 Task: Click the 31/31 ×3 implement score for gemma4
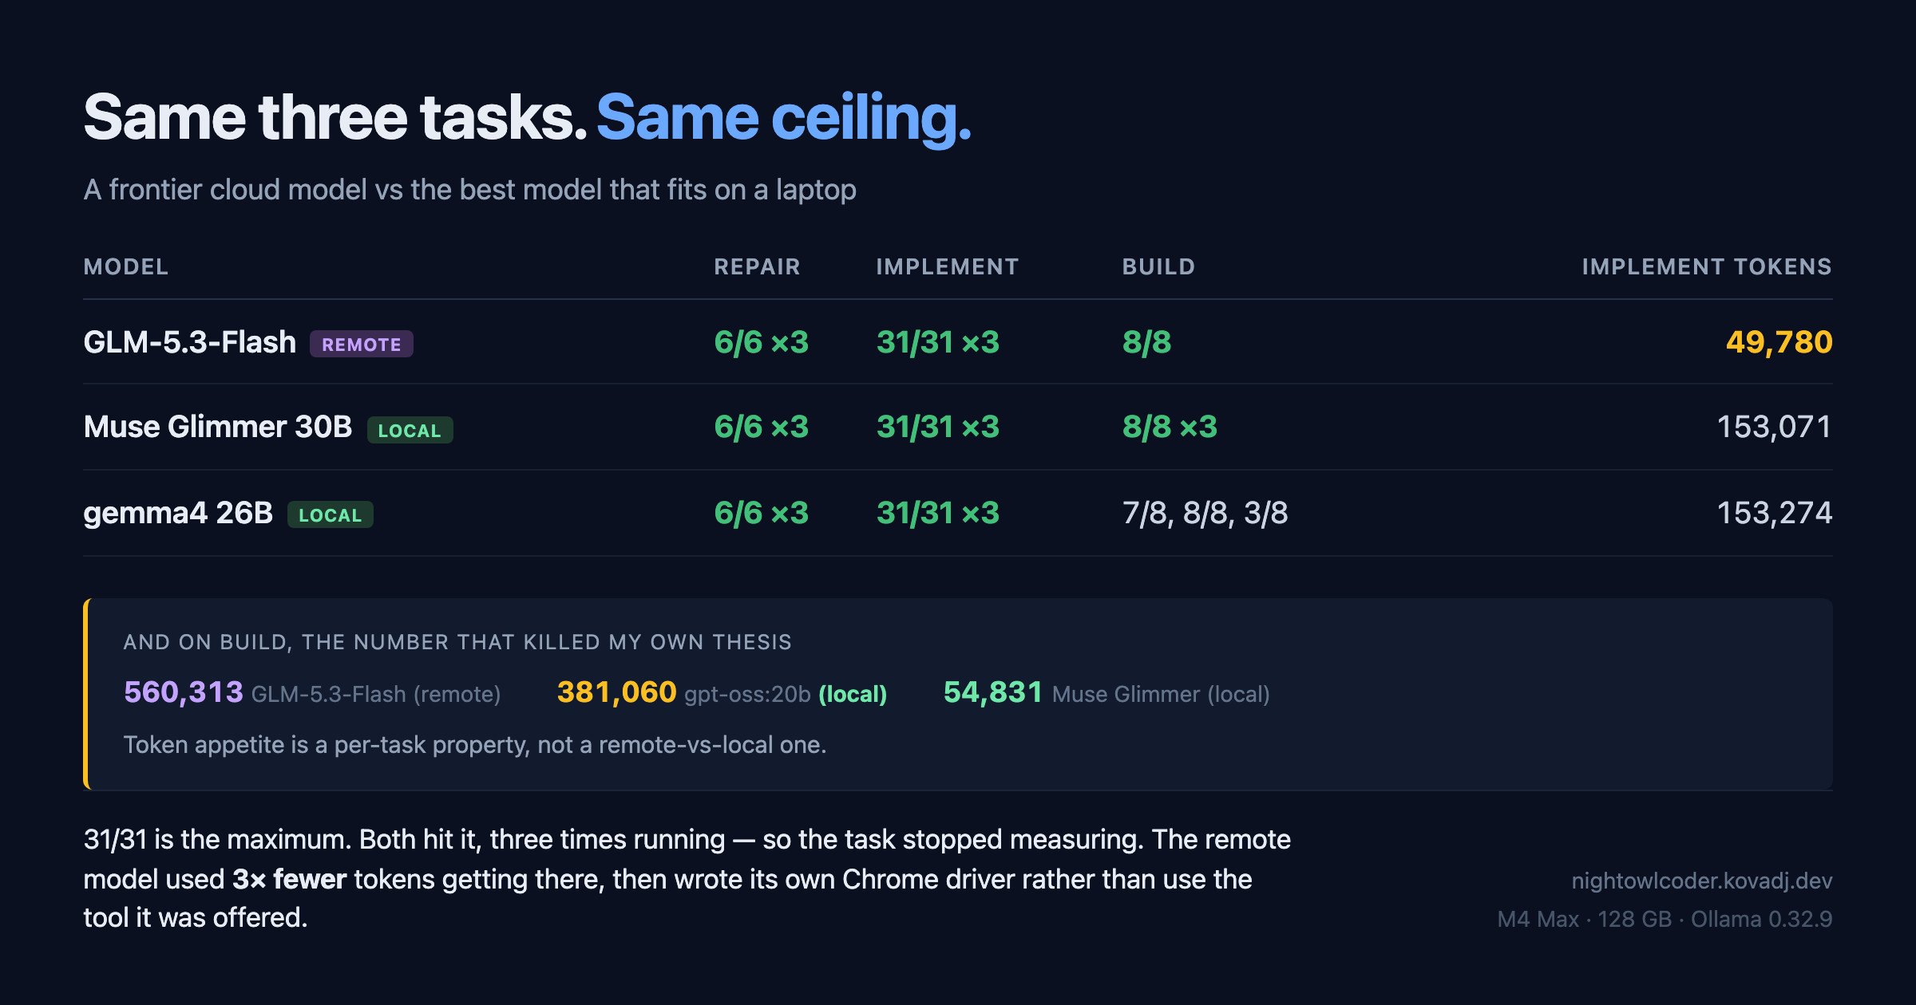click(938, 513)
